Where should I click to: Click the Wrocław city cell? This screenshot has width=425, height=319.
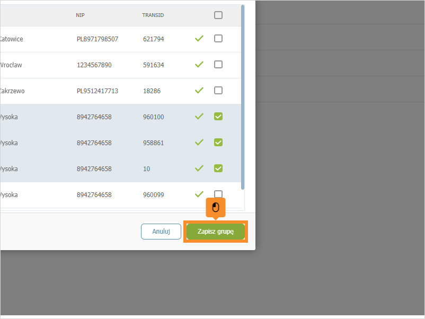[x=11, y=65]
